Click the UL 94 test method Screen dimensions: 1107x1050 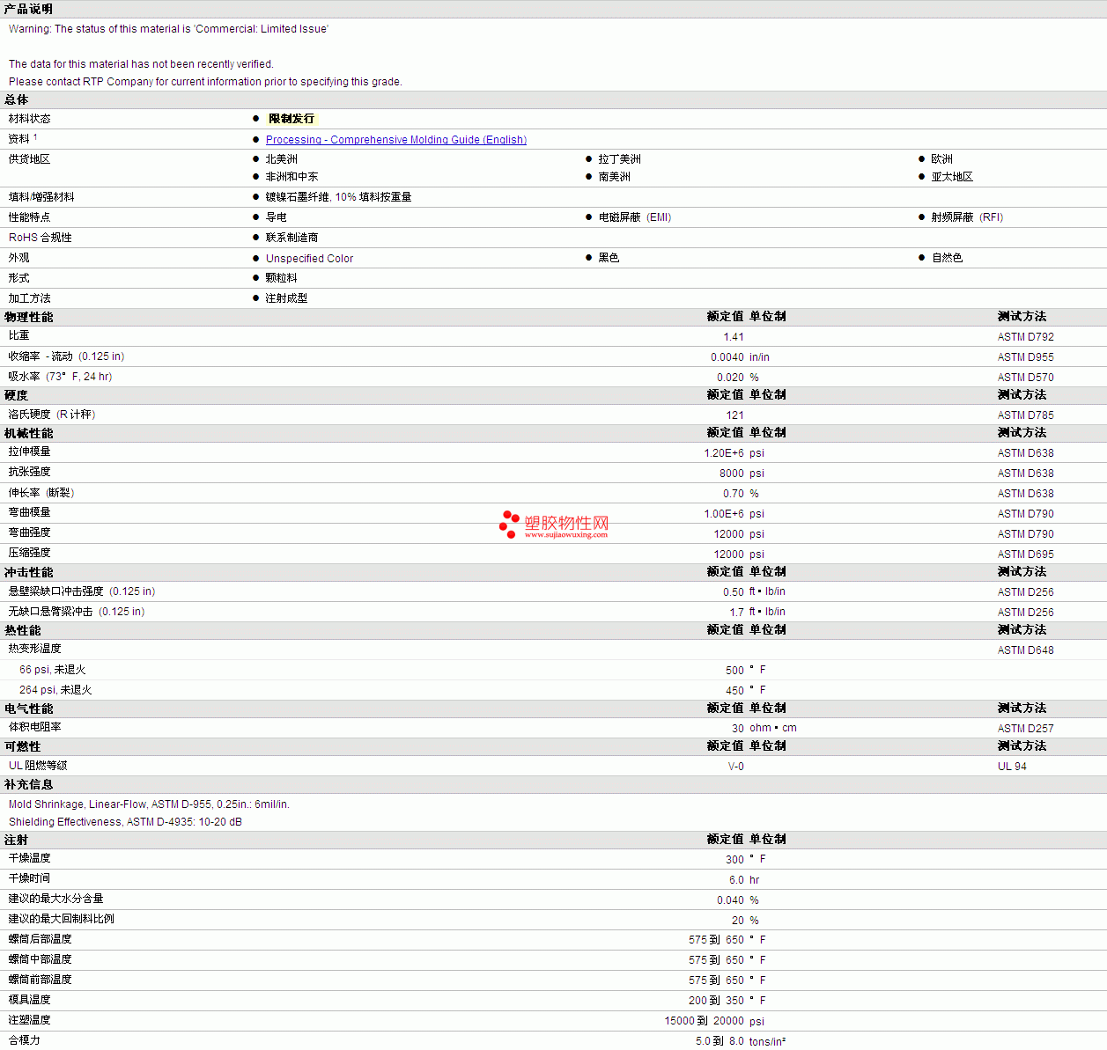click(x=1012, y=767)
